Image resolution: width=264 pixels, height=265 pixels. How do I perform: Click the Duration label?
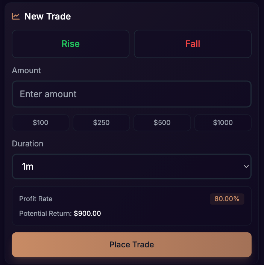click(27, 143)
